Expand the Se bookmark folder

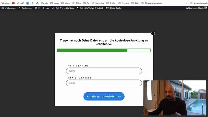coord(86,3)
